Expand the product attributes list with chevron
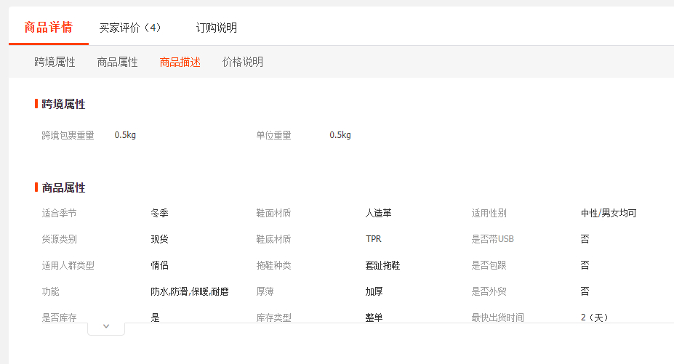The width and height of the screenshot is (674, 364). pos(106,327)
